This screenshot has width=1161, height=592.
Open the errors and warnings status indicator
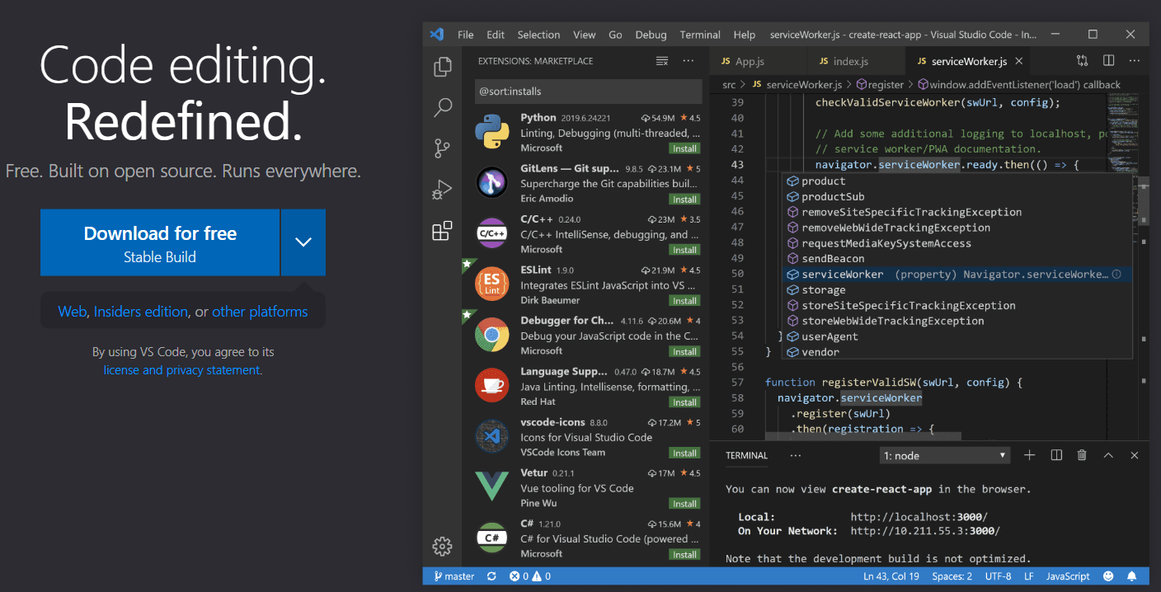pyautogui.click(x=530, y=576)
